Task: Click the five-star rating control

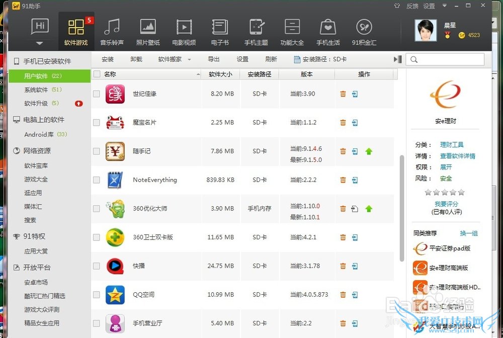Action: coord(445,193)
